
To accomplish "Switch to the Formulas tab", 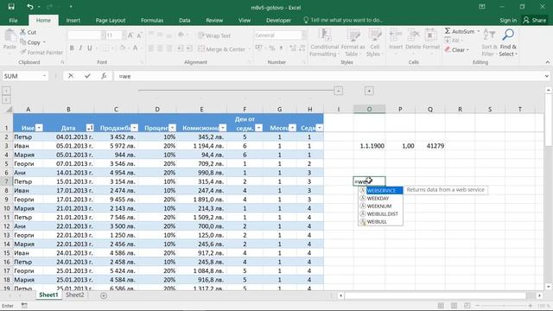I will (152, 20).
